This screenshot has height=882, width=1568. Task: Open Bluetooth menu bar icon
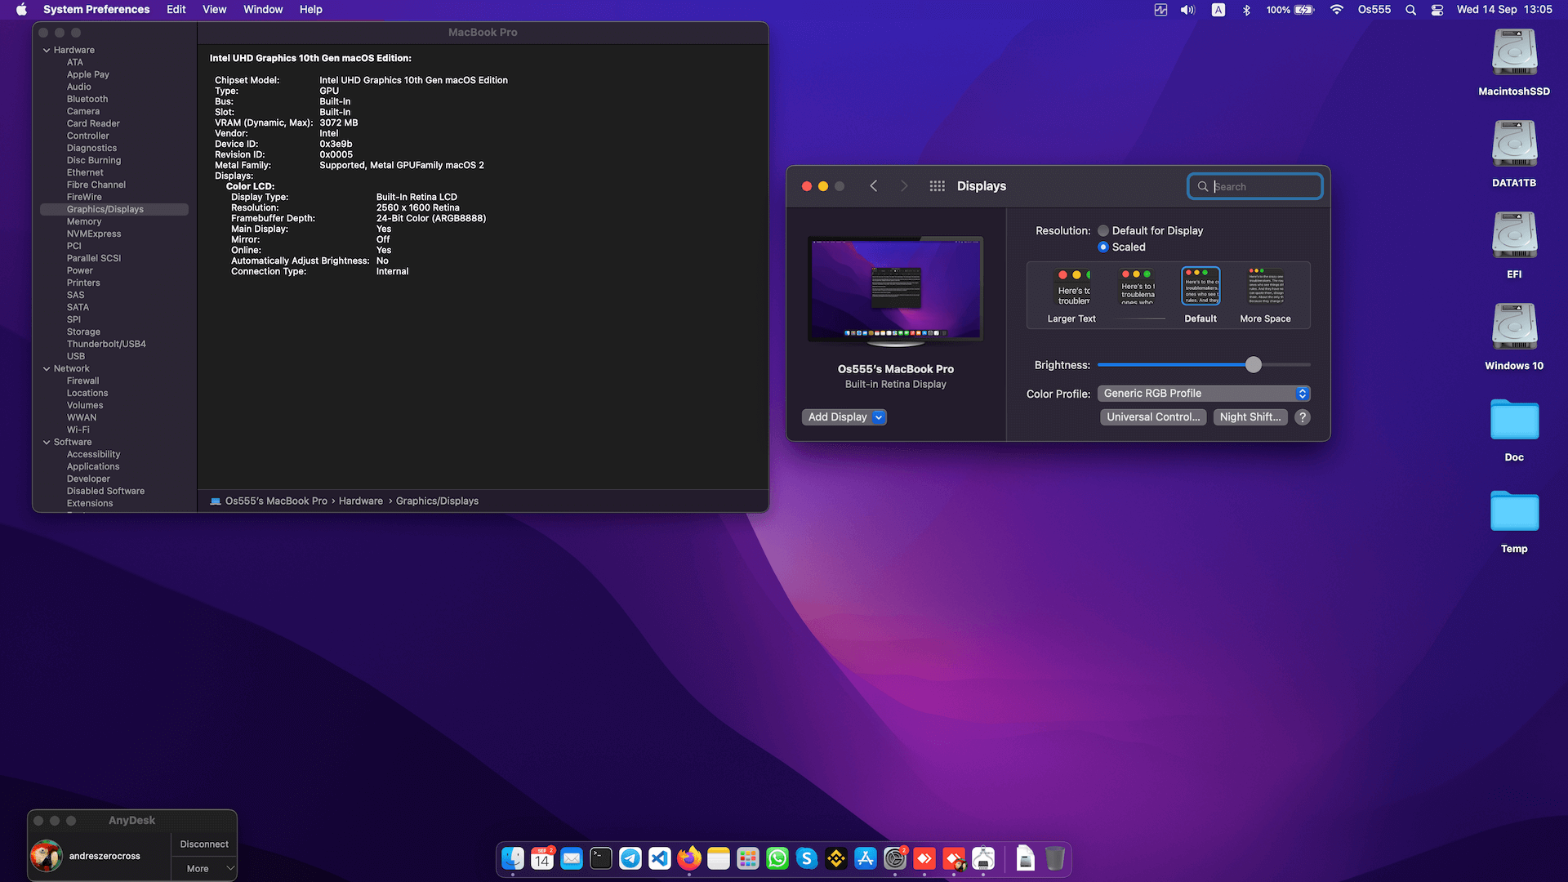pyautogui.click(x=1246, y=10)
